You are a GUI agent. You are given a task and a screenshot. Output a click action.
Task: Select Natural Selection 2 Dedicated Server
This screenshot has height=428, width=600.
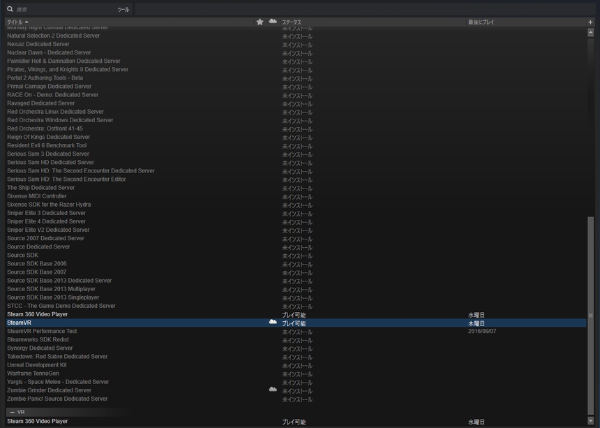tap(53, 36)
